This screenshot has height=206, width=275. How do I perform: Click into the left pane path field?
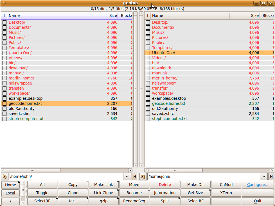[x=66, y=177]
